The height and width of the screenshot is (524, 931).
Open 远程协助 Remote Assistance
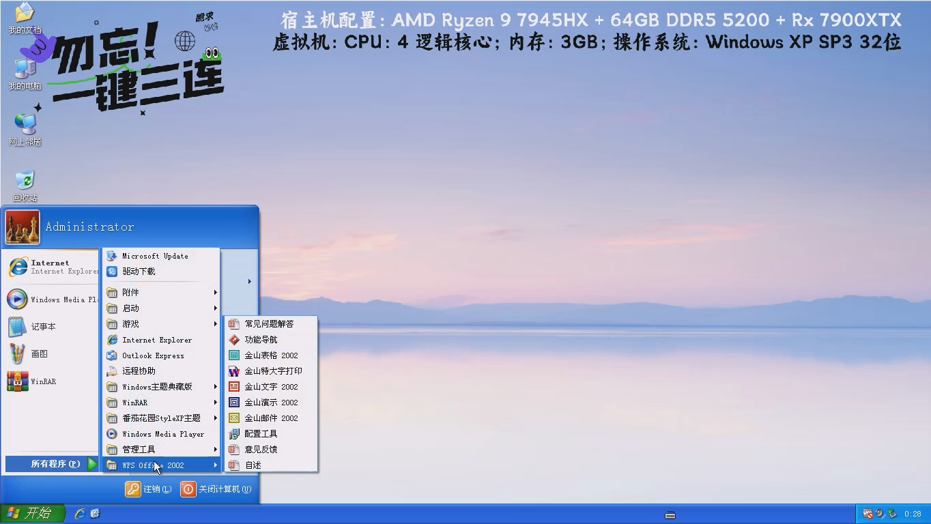(162, 371)
